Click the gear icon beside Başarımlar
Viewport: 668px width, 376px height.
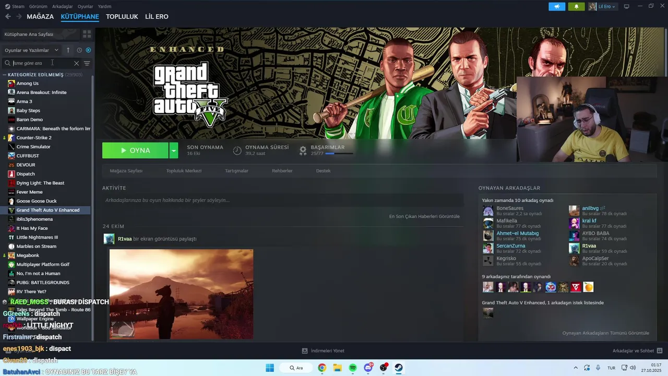pyautogui.click(x=303, y=150)
